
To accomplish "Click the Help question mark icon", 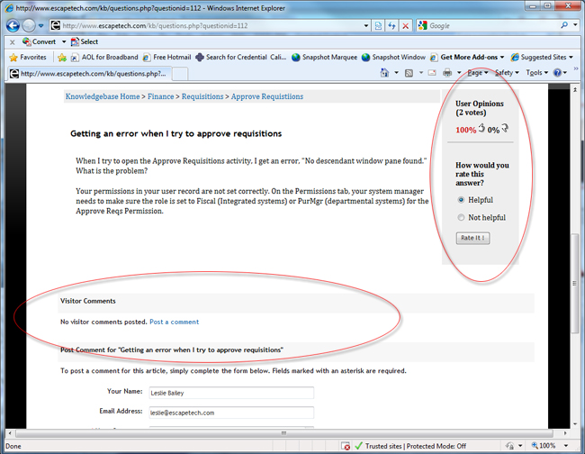I will coord(557,73).
